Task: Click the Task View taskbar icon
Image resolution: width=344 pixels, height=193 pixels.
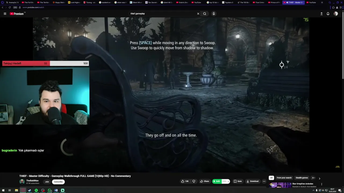Action: pyautogui.click(x=10, y=190)
